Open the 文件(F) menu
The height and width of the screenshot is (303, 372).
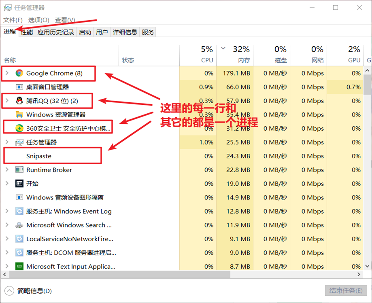[x=13, y=20]
